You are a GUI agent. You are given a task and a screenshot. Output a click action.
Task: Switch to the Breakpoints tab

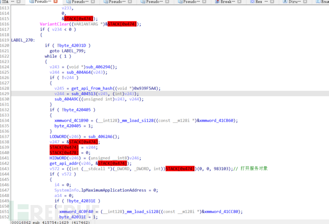(227, 2)
